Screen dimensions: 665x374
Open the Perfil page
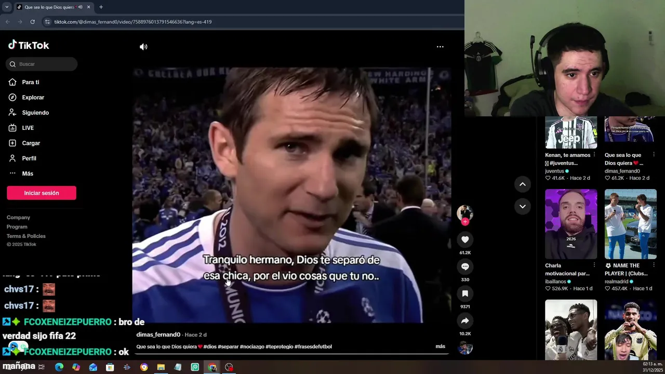pos(29,158)
